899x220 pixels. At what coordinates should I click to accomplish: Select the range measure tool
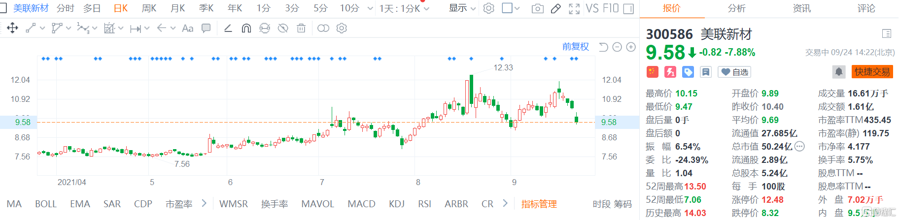[x=136, y=29]
